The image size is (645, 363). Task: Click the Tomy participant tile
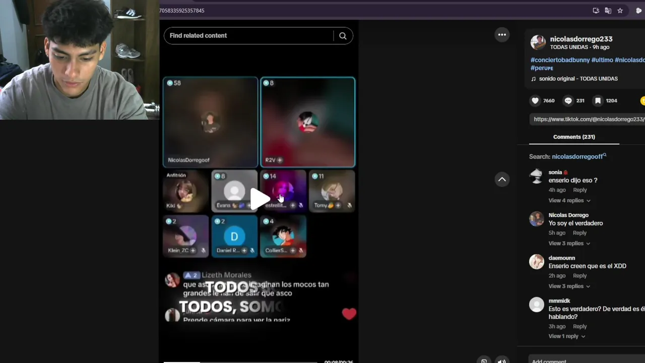pyautogui.click(x=332, y=191)
